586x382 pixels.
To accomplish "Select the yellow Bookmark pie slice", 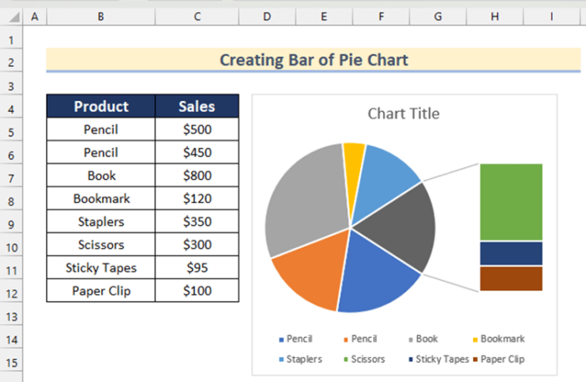I will pyautogui.click(x=355, y=156).
